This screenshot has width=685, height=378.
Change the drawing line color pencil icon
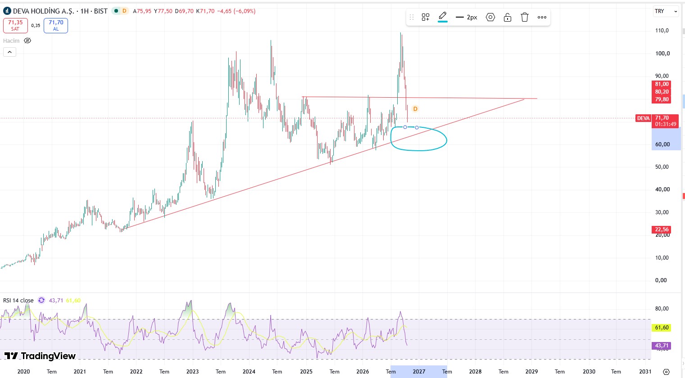point(443,17)
